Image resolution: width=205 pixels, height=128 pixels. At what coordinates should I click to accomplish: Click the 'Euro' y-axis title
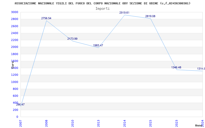point(13,65)
